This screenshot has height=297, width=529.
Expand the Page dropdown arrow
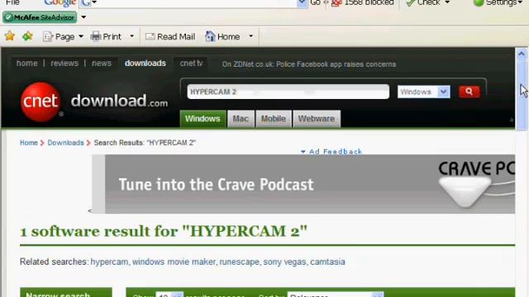pos(81,36)
